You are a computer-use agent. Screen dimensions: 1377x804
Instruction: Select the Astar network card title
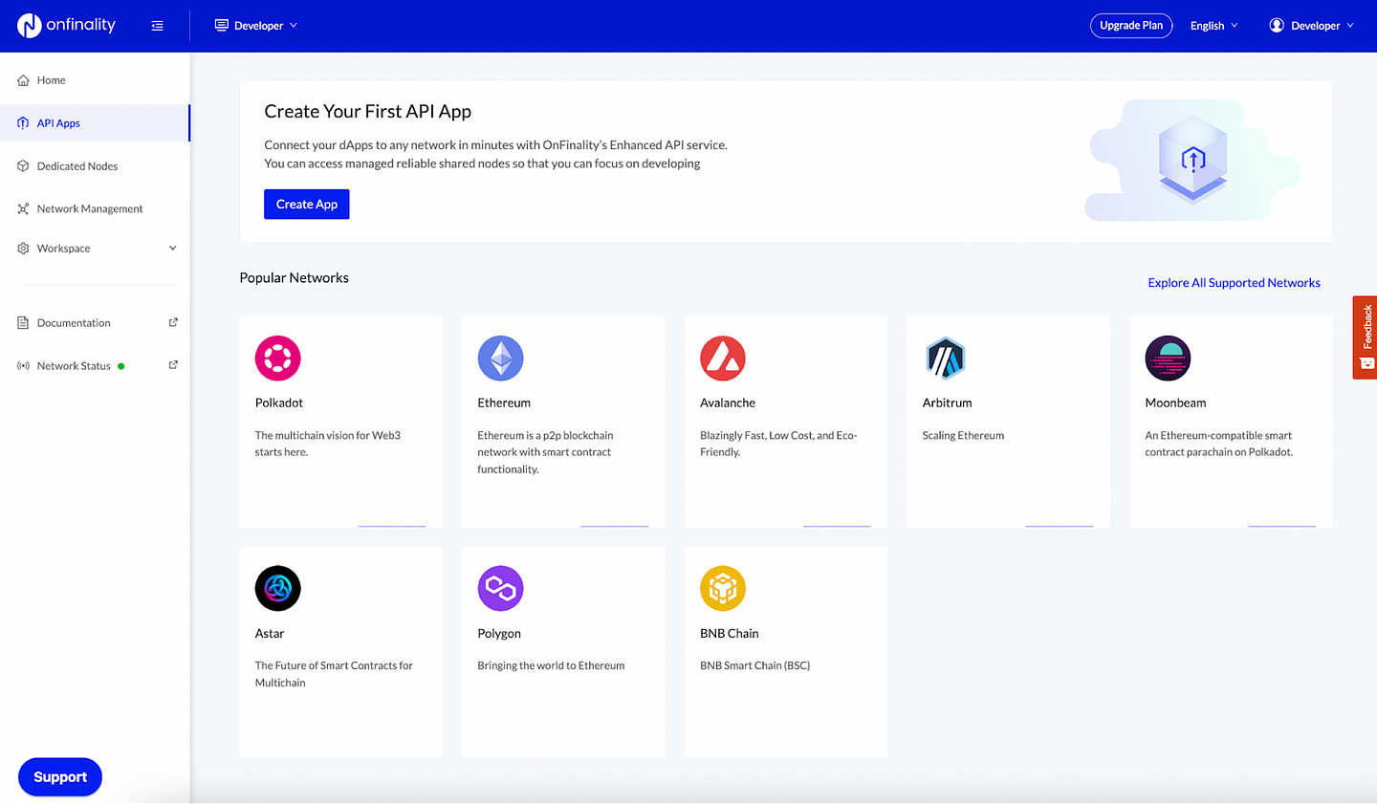(x=270, y=634)
